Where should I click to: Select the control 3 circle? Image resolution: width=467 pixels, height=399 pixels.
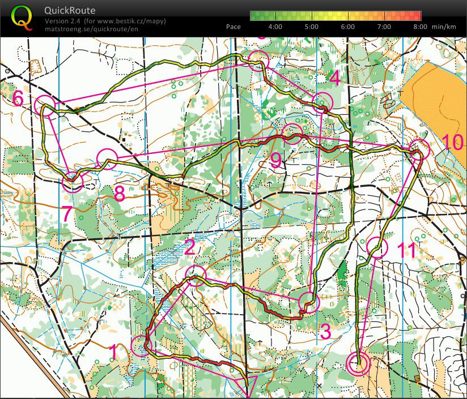(309, 302)
